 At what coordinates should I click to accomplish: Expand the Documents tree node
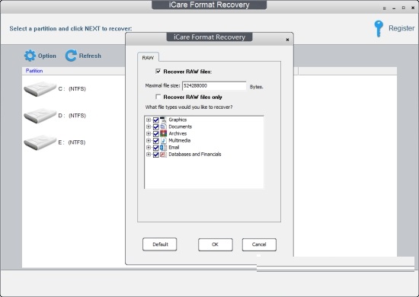point(149,127)
